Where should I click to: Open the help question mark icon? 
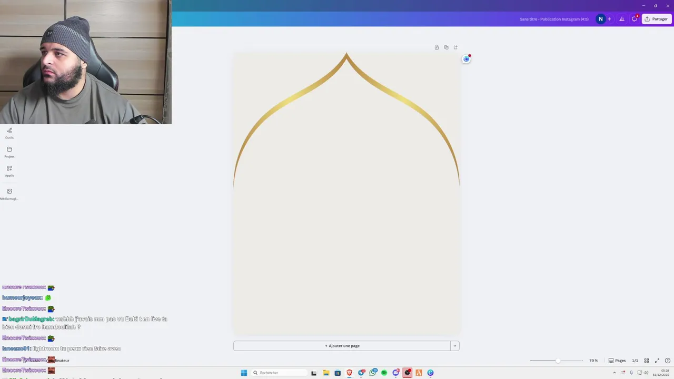[x=668, y=361]
